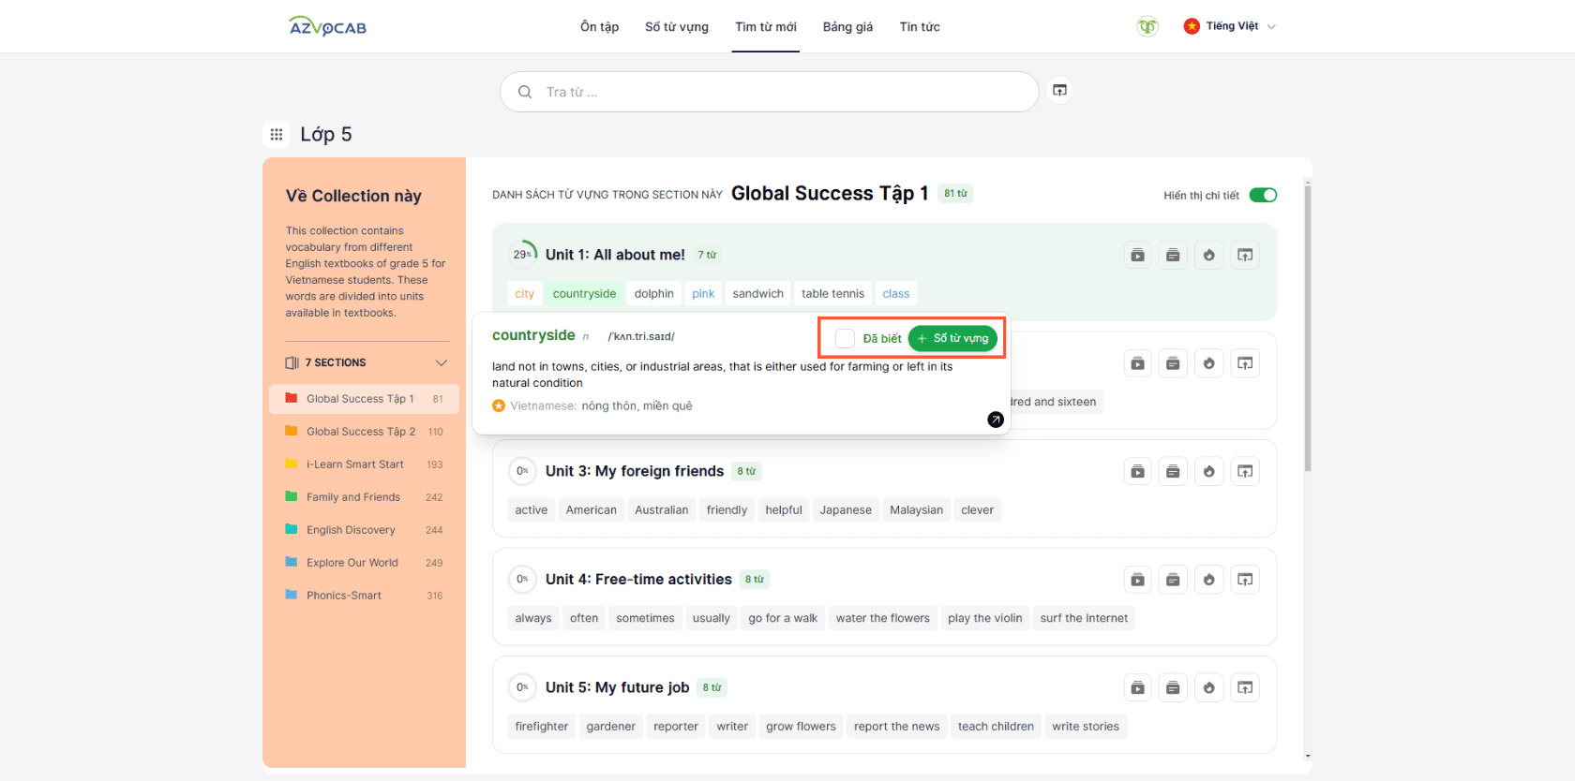Select the 'firefighter' word chip

point(541,727)
